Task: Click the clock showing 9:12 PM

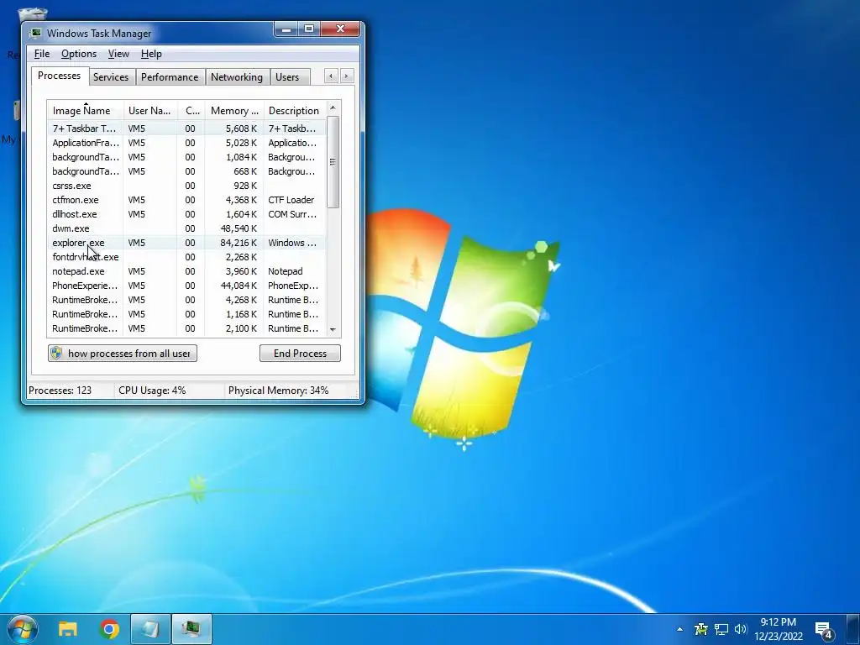Action: point(778,622)
